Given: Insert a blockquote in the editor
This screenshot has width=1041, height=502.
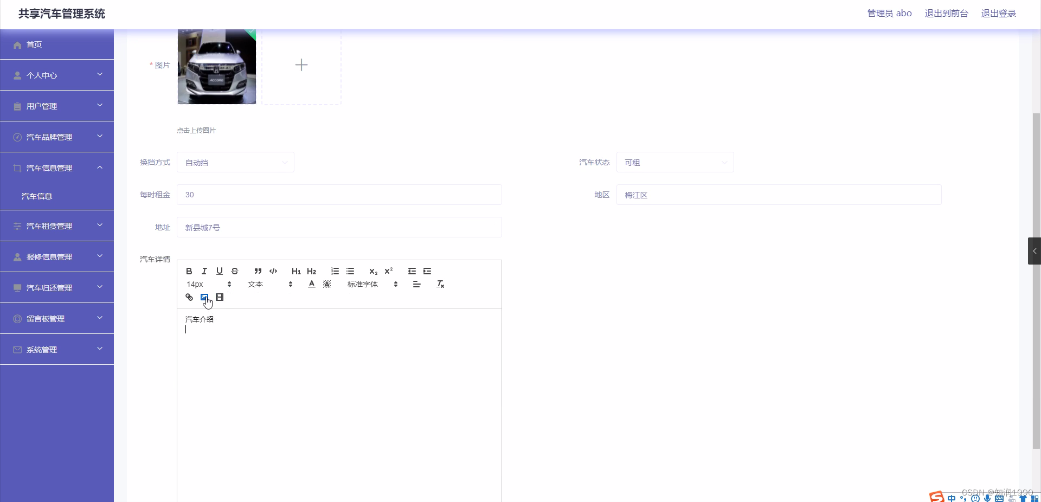Looking at the screenshot, I should click(x=258, y=271).
